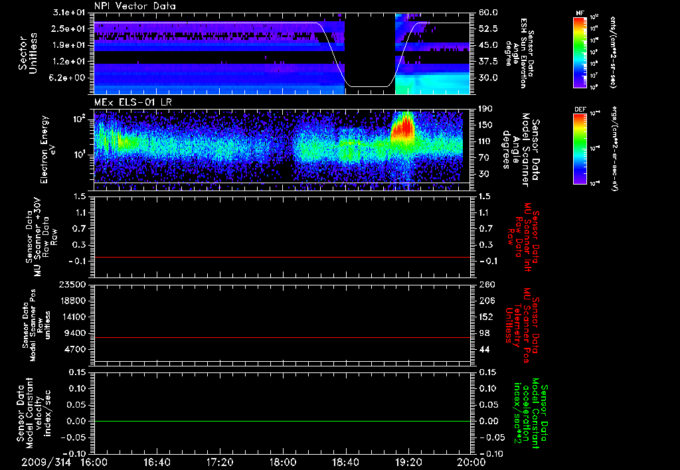Click the "52.5" sun elevation value
The width and height of the screenshot is (680, 470).
point(488,29)
